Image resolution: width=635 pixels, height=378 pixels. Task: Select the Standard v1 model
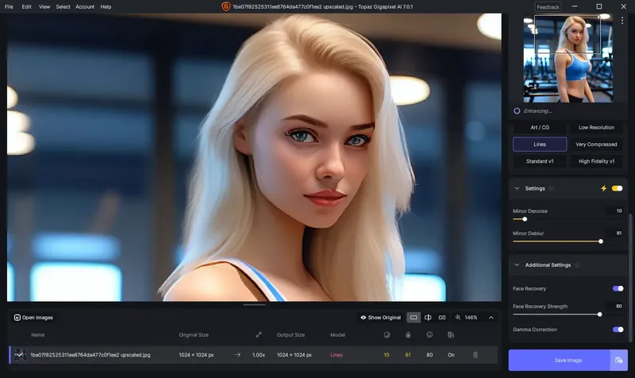pyautogui.click(x=540, y=161)
